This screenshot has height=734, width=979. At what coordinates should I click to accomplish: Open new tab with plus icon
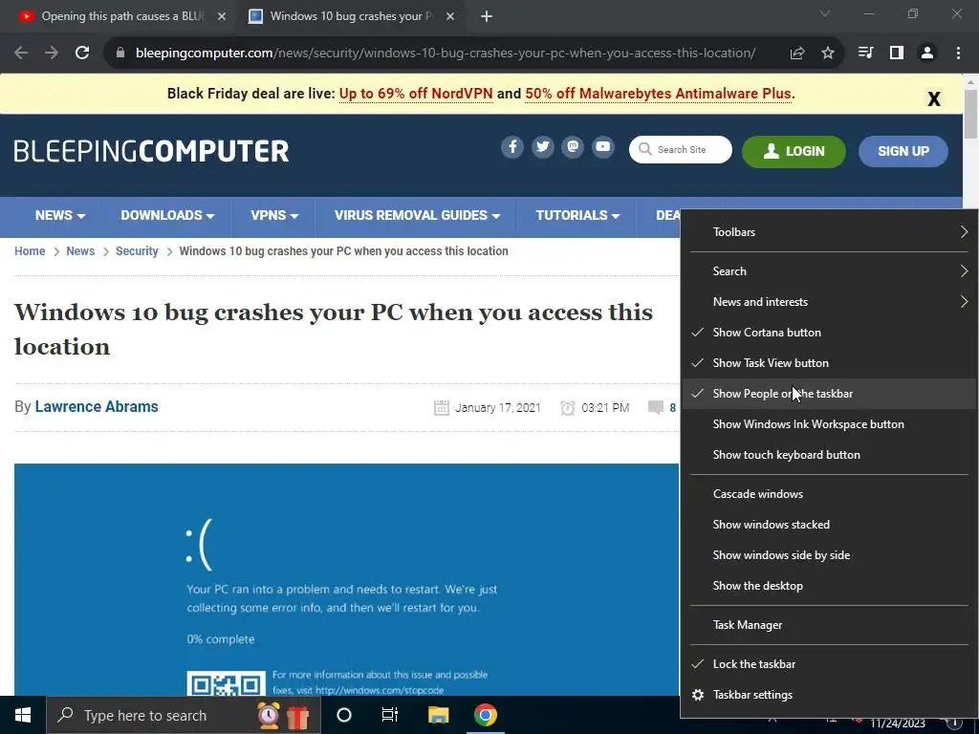[x=487, y=16]
